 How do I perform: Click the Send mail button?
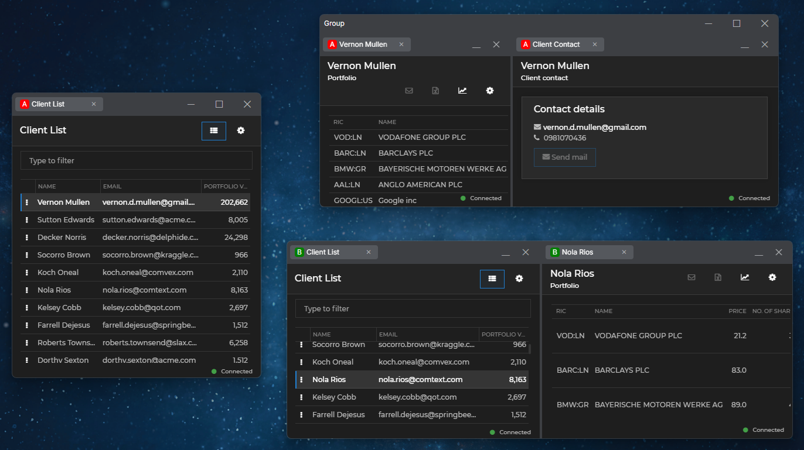tap(564, 157)
